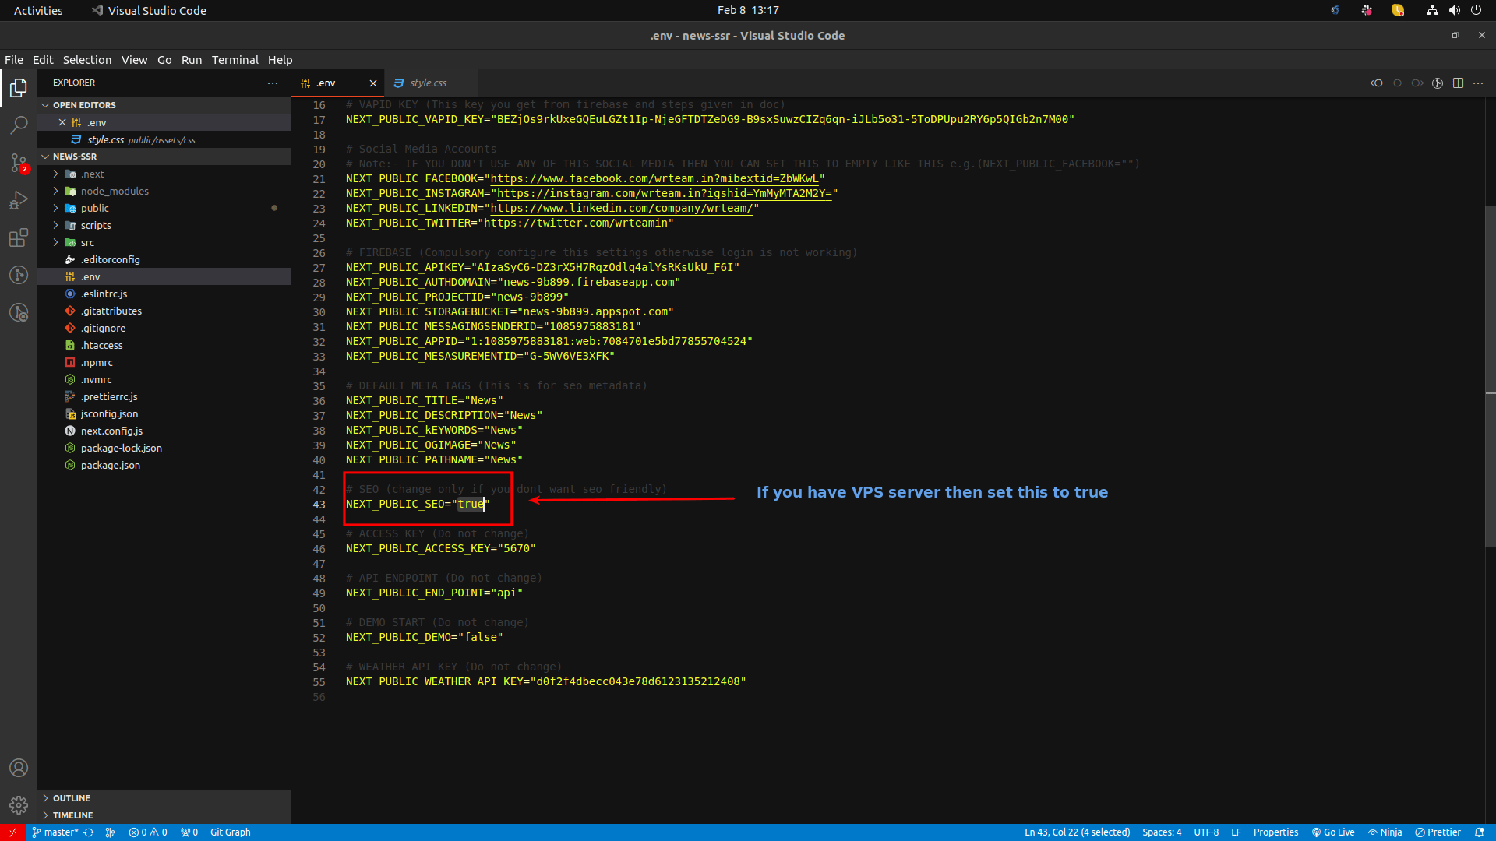
Task: Open the Accounts icon in activity bar
Action: click(x=19, y=768)
